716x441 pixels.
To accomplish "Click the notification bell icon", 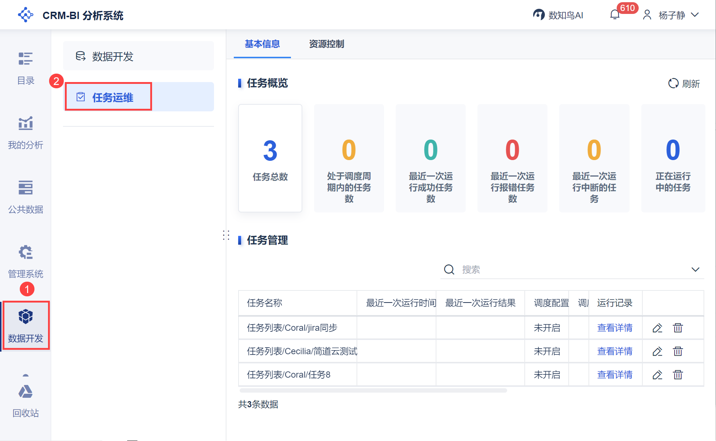I will (x=615, y=15).
